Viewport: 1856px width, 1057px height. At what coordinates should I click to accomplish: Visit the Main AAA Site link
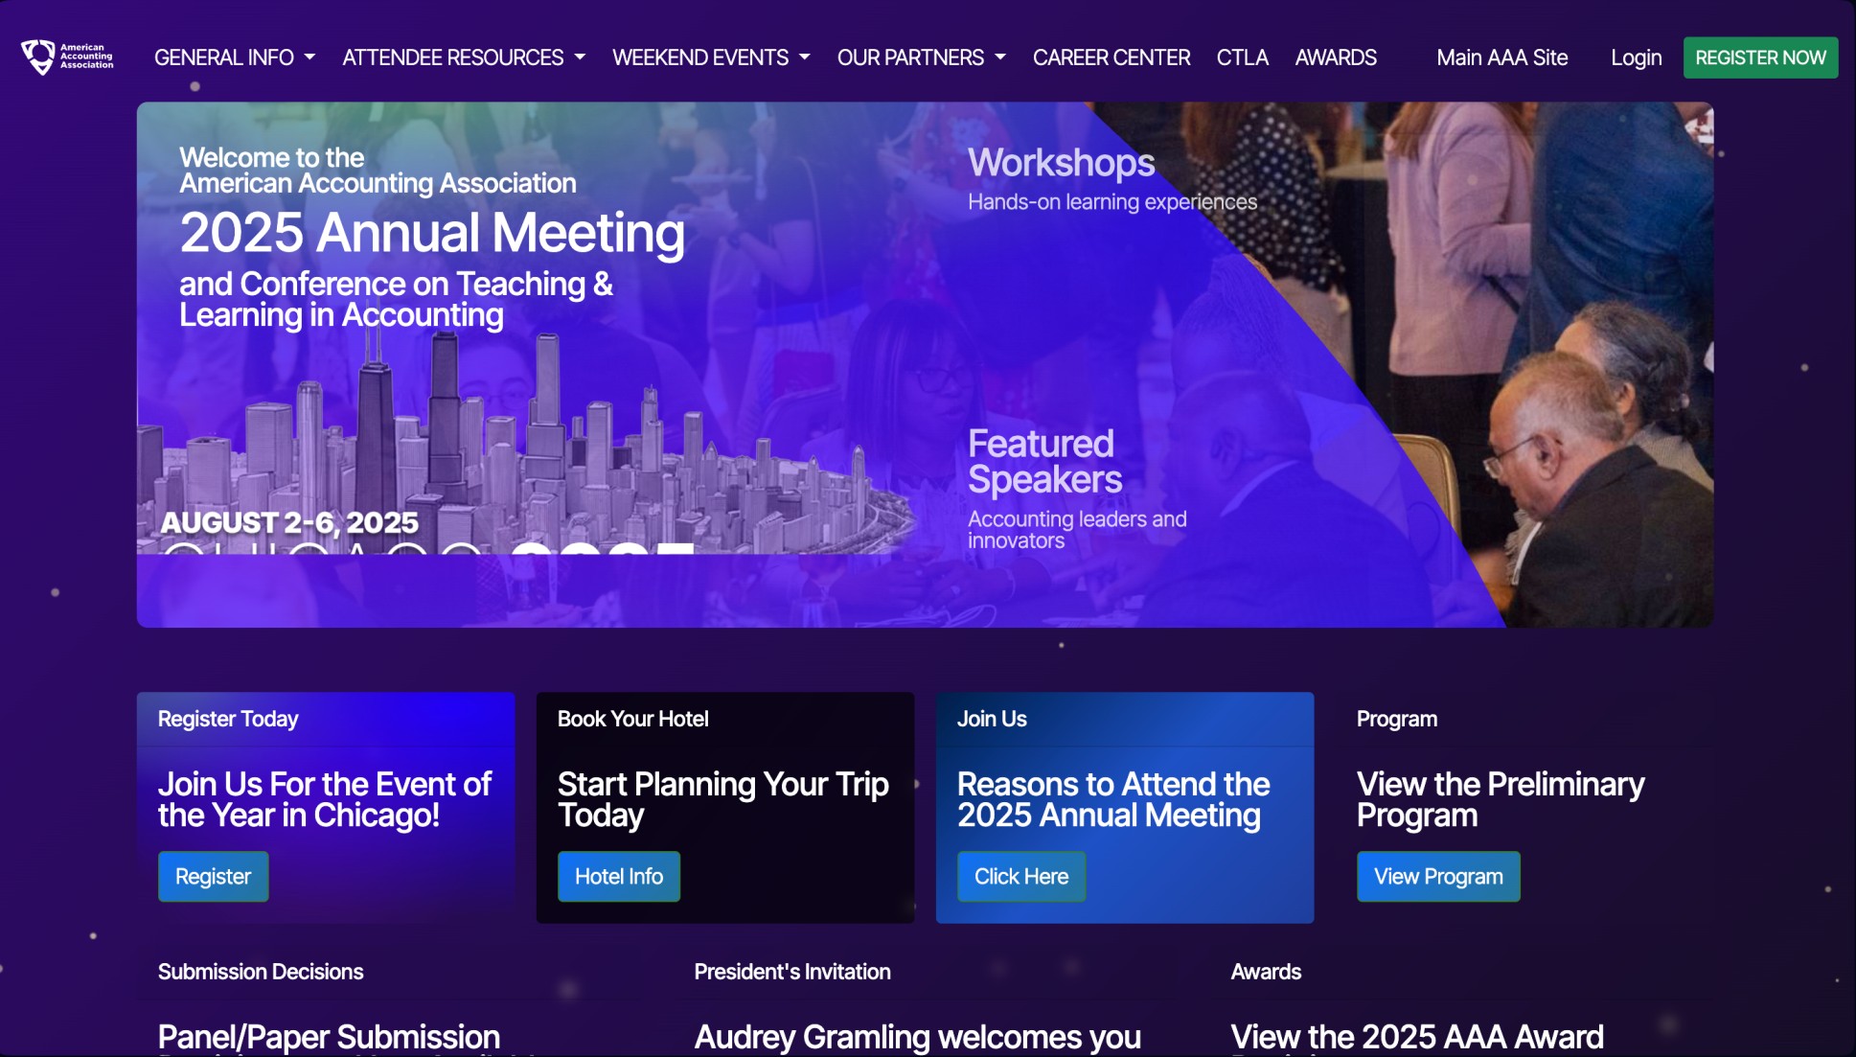pos(1501,57)
